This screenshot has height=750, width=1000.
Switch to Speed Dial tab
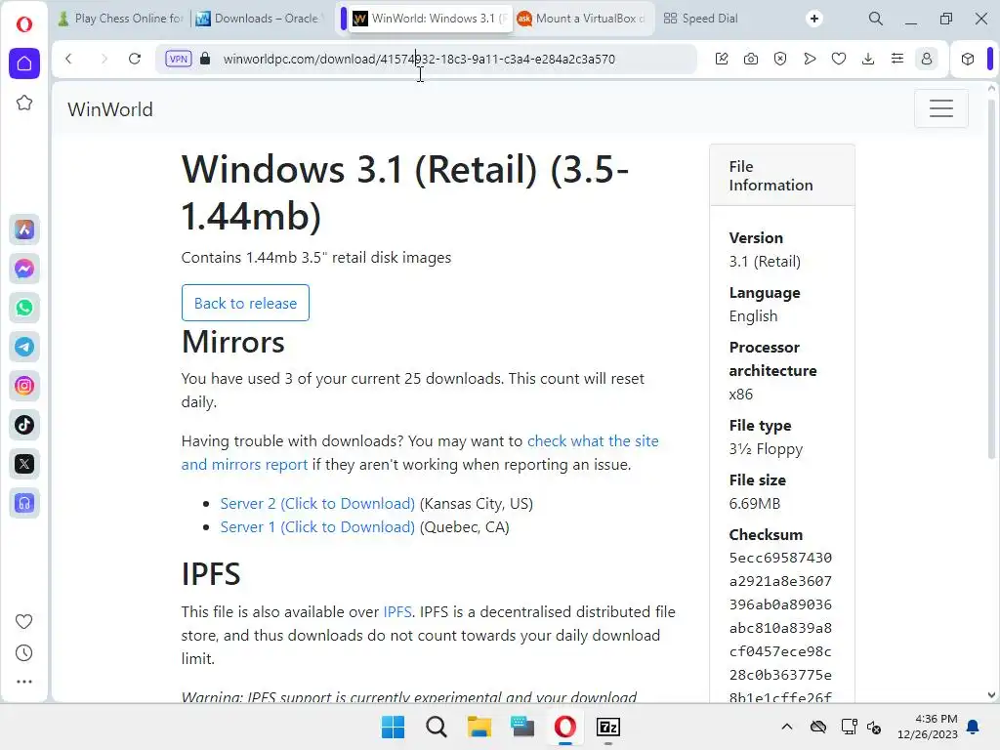pos(701,19)
